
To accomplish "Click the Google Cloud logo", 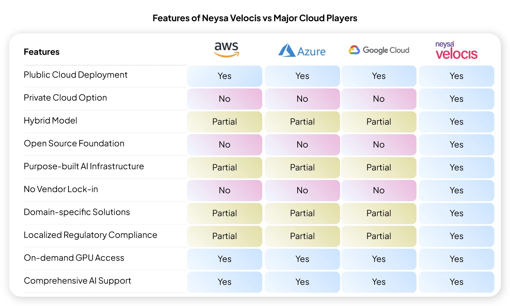I will [379, 50].
